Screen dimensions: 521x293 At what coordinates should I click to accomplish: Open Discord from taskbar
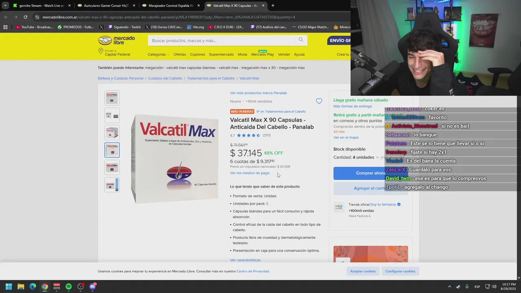pos(92,286)
